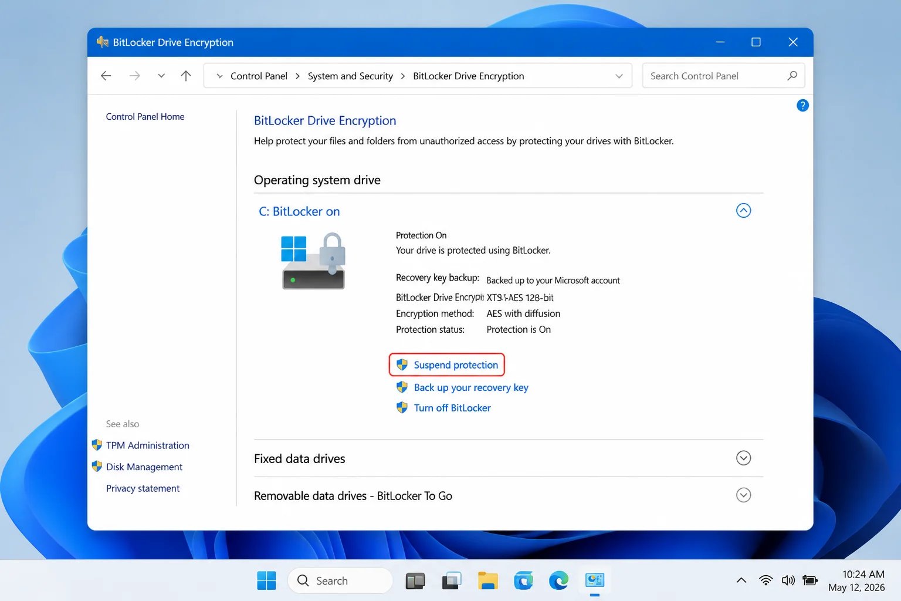Expand the Fixed data drives section
This screenshot has height=601, width=901.
click(x=743, y=458)
